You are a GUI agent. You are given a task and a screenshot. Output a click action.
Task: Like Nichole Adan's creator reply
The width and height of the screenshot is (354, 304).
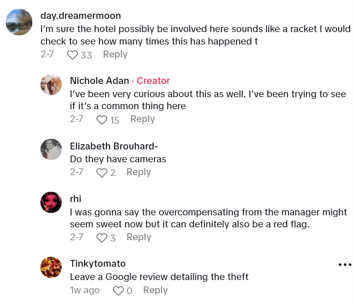(x=102, y=120)
